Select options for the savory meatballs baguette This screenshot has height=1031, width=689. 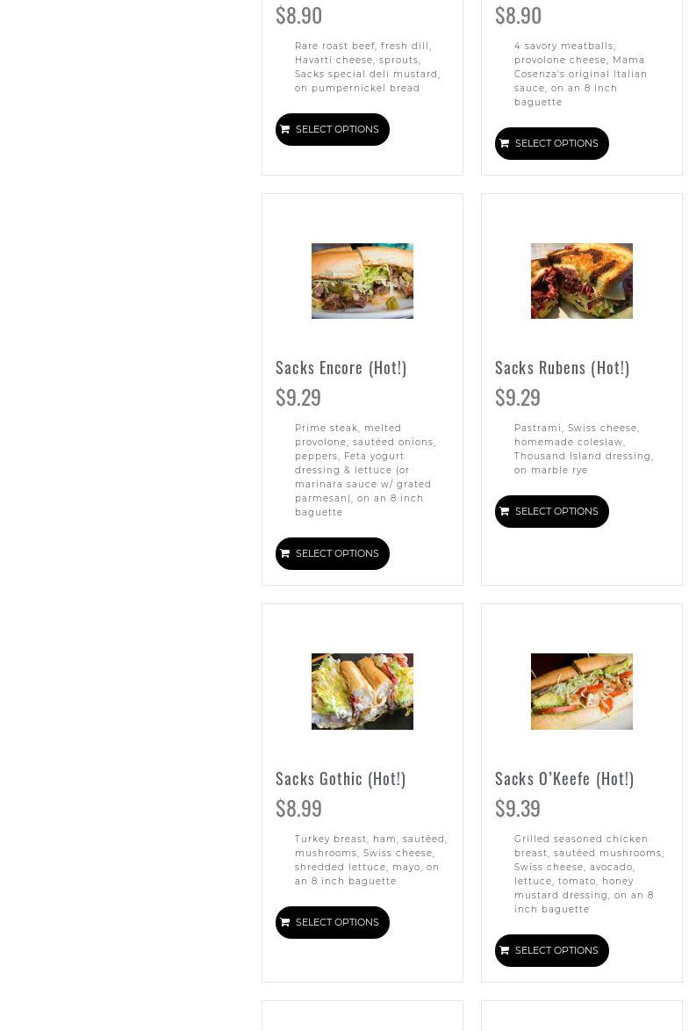click(x=552, y=143)
